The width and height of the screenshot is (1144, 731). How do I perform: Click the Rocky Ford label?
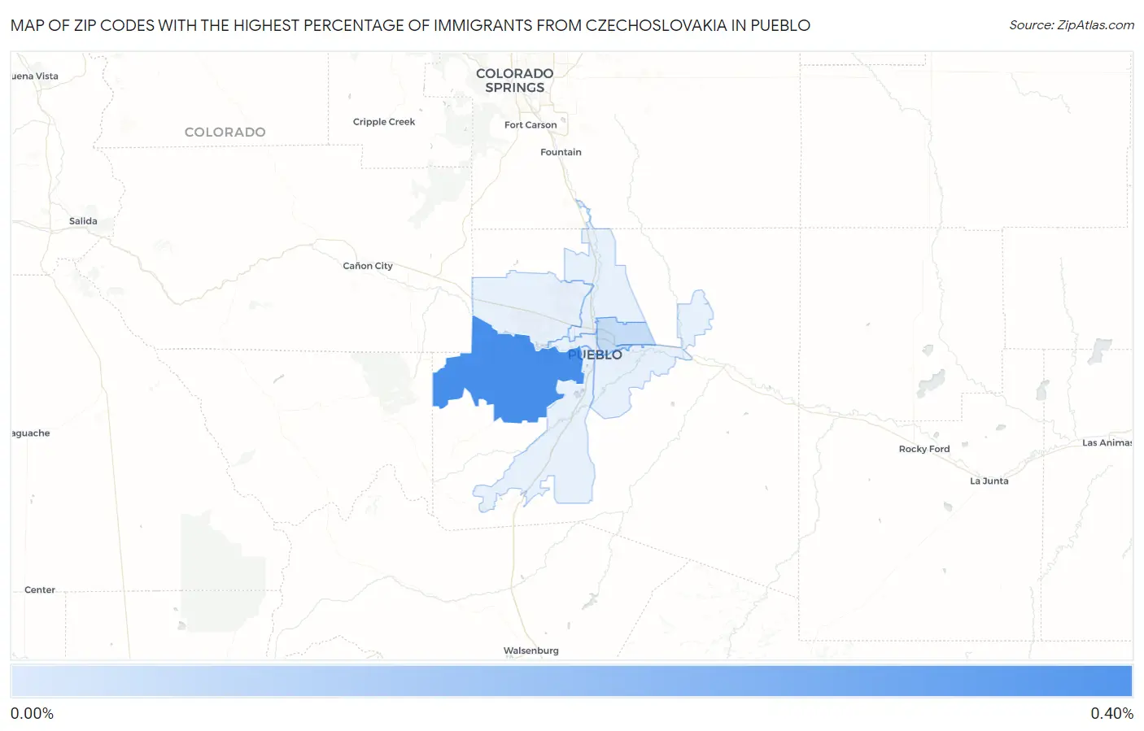point(924,449)
